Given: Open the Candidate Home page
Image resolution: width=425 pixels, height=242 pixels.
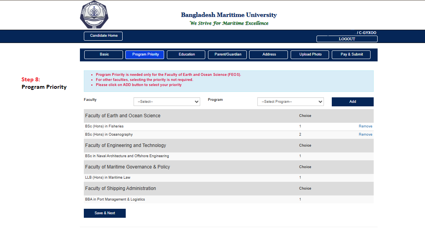Looking at the screenshot, I should point(103,36).
